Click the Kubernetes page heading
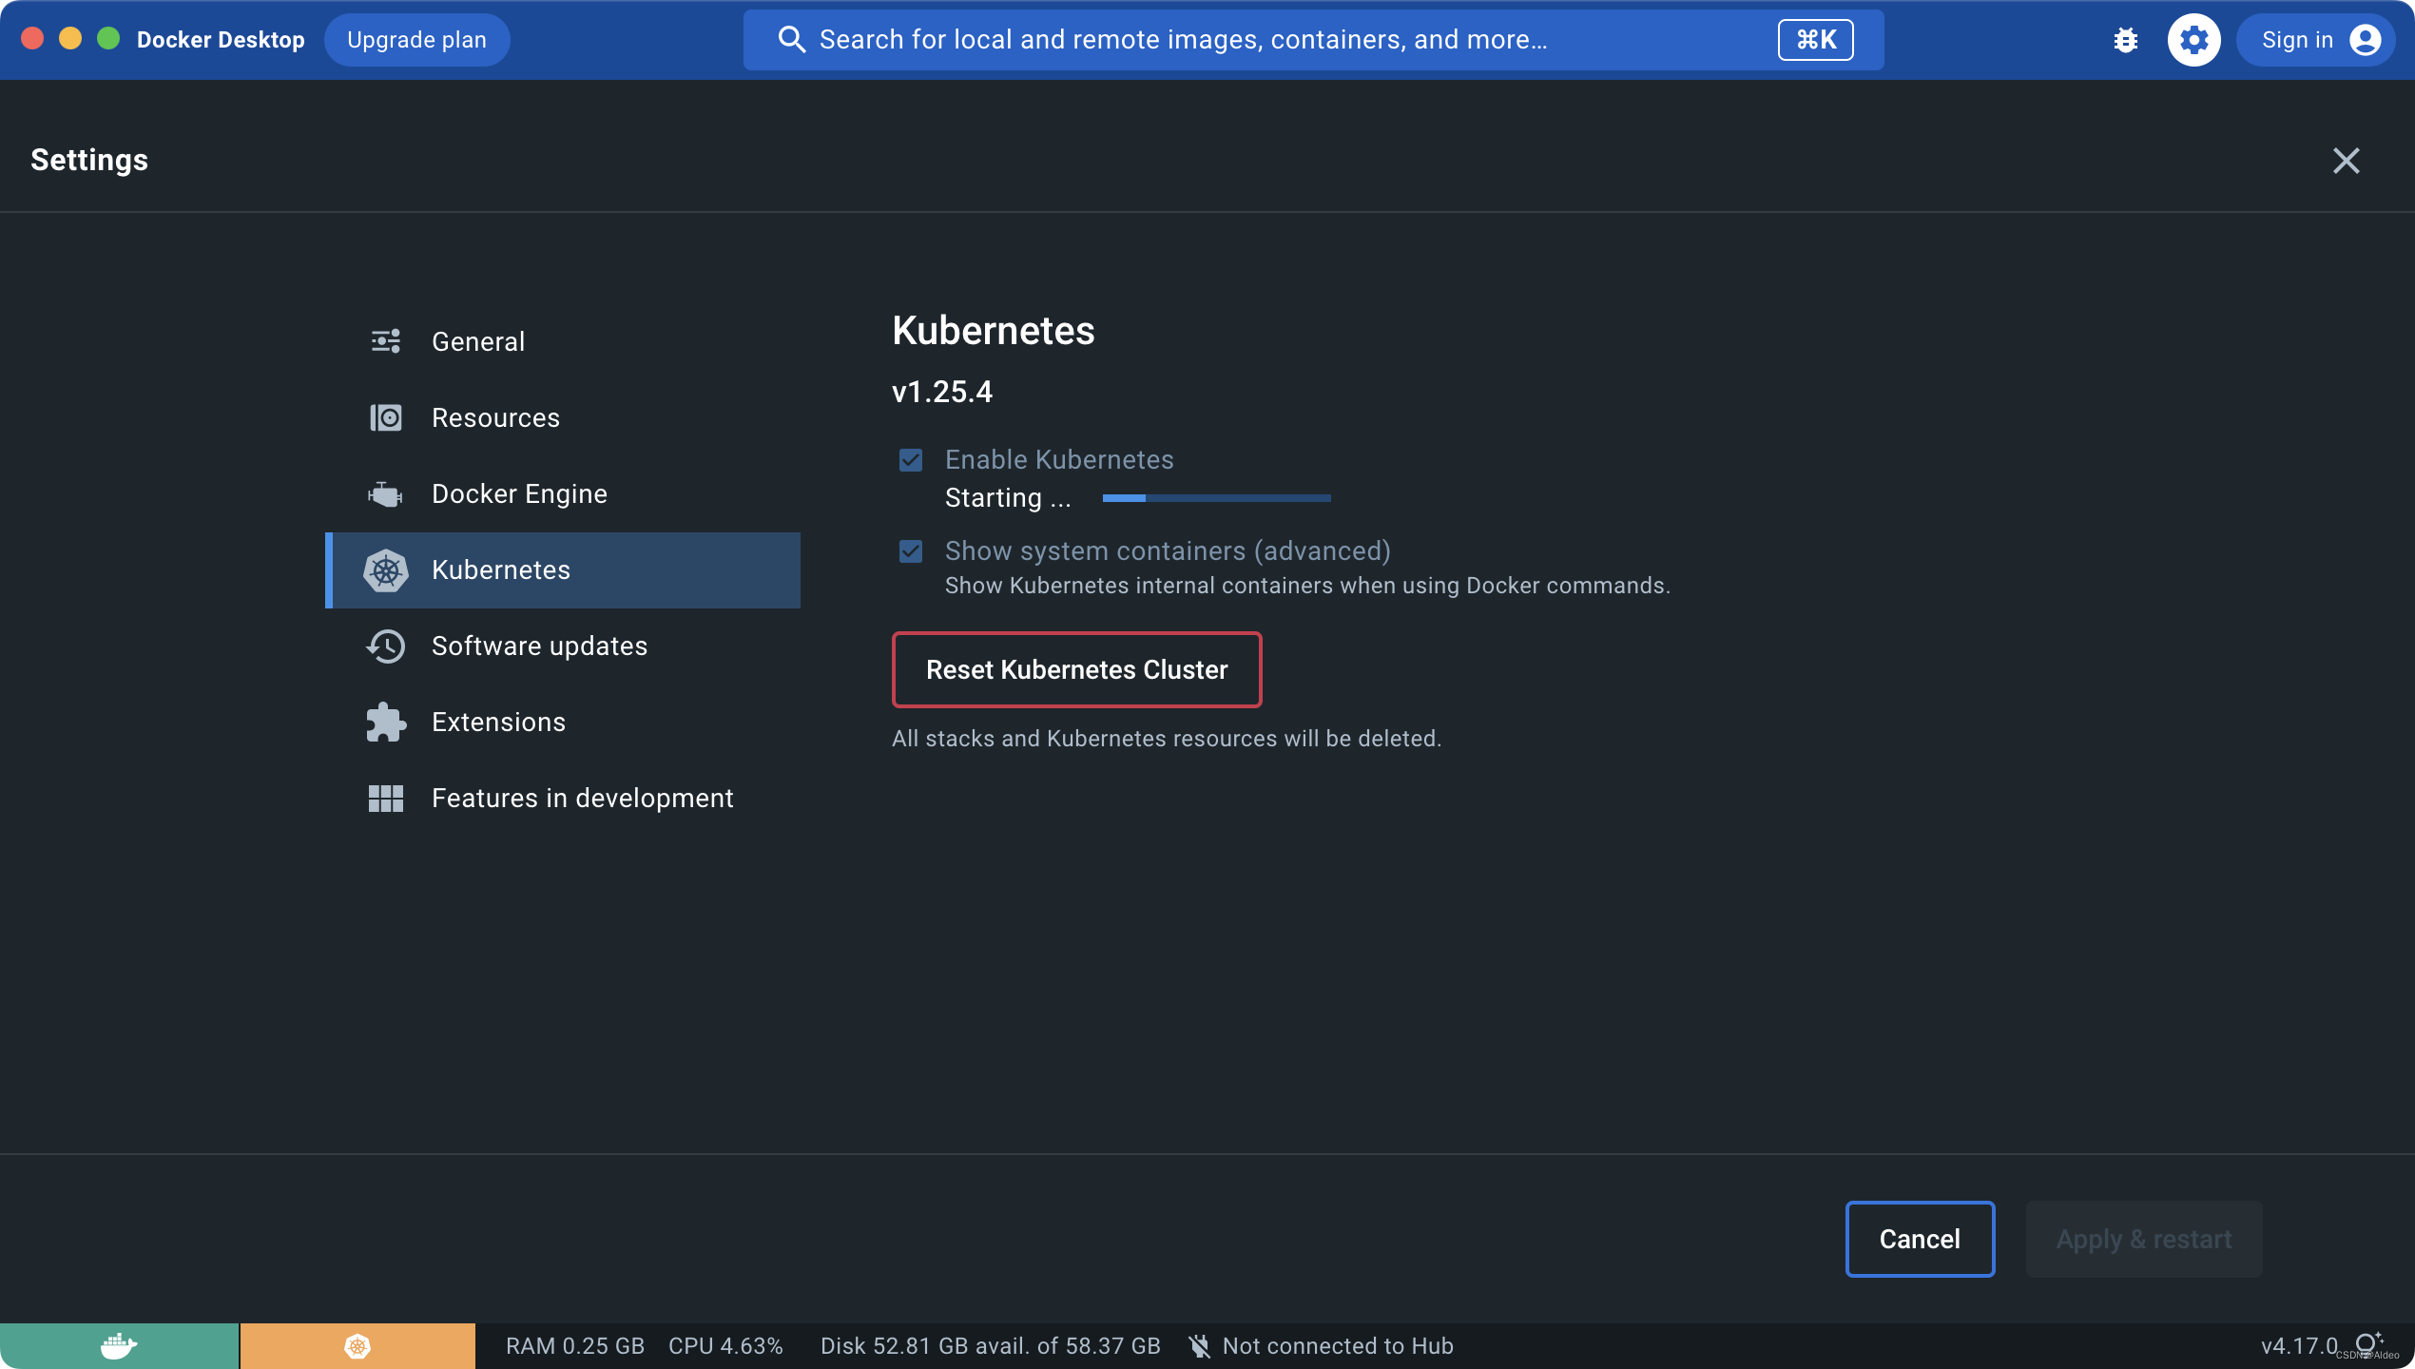Screen dimensions: 2415x1369 pyautogui.click(x=993, y=331)
